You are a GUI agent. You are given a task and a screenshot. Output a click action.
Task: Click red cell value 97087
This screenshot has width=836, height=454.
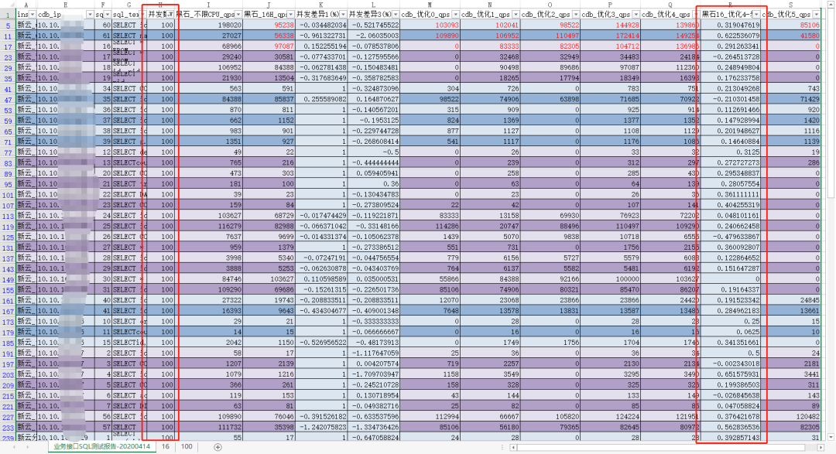pyautogui.click(x=269, y=46)
